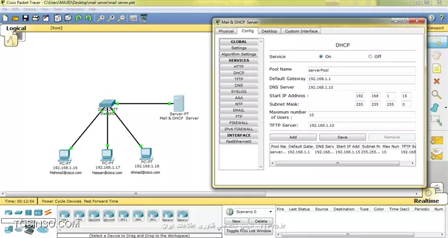Select the Place Note tool
The image size is (448, 238).
pyautogui.click(x=436, y=69)
